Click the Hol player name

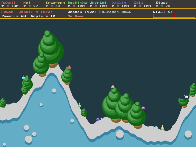click(27, 3)
